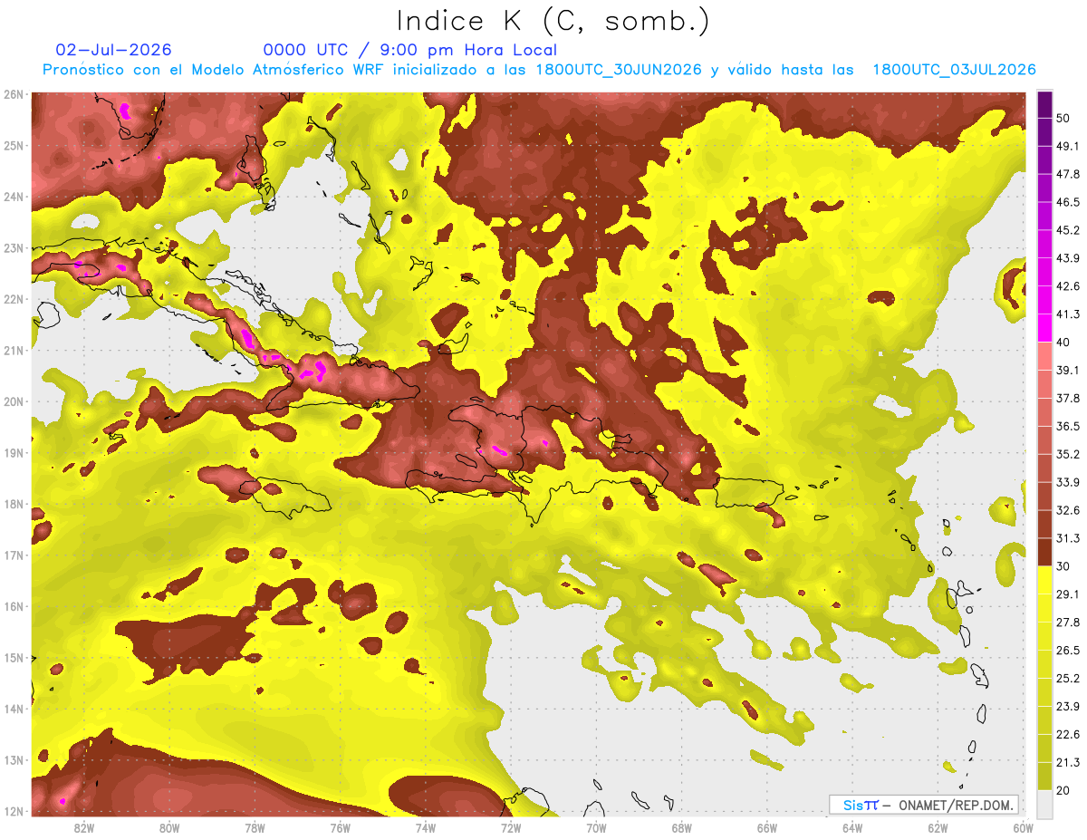This screenshot has height=840, width=1087.
Task: Click the "1800UTC_30JUN2026" initialization time
Action: tap(619, 70)
